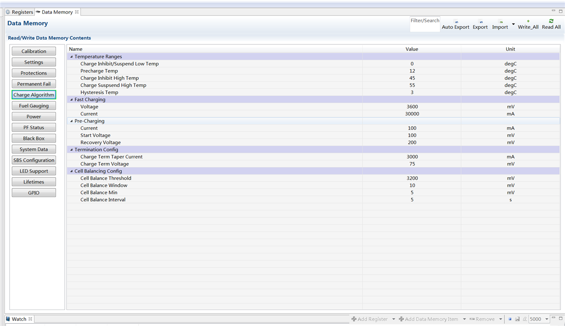This screenshot has height=326, width=565.
Task: Click the save disk icon in the Watch toolbar
Action: [517, 319]
